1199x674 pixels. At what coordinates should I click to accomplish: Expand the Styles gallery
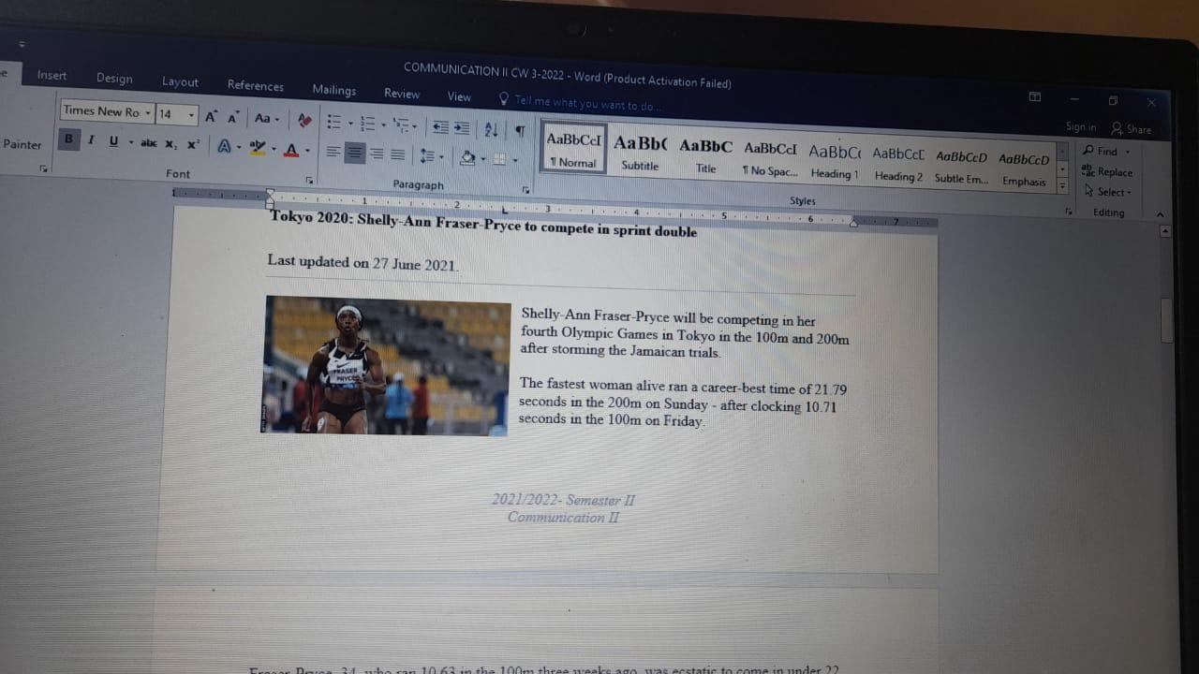[1062, 187]
